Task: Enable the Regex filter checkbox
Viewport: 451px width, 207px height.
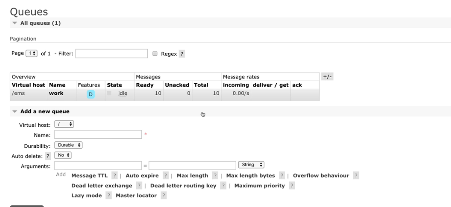Action: coord(155,54)
